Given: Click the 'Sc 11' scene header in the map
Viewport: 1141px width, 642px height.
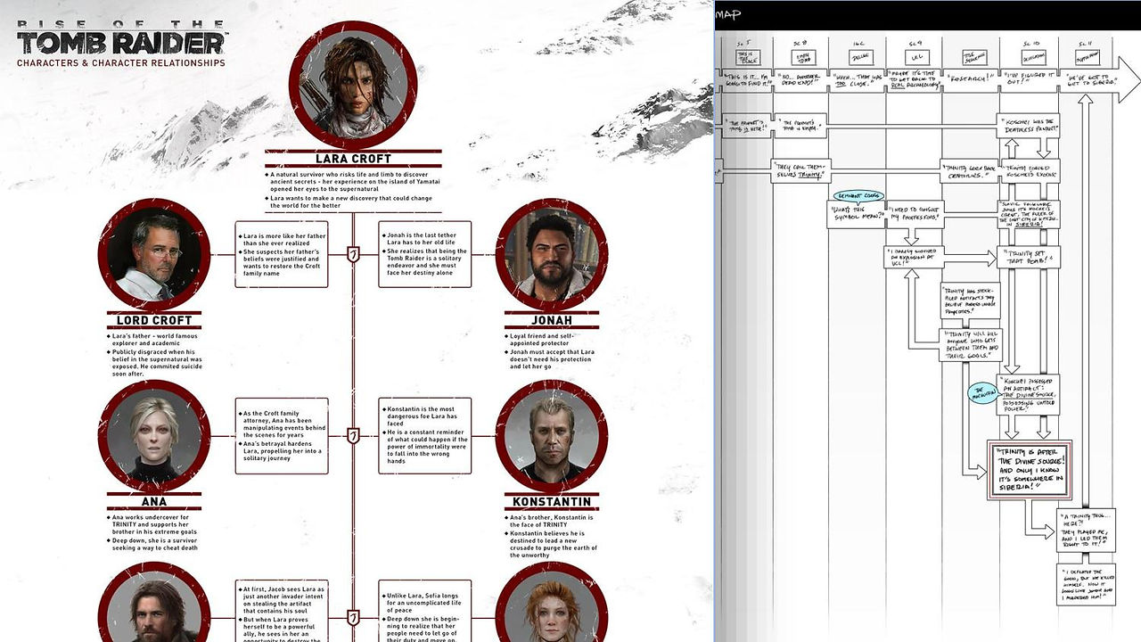Looking at the screenshot, I should click(x=1085, y=42).
